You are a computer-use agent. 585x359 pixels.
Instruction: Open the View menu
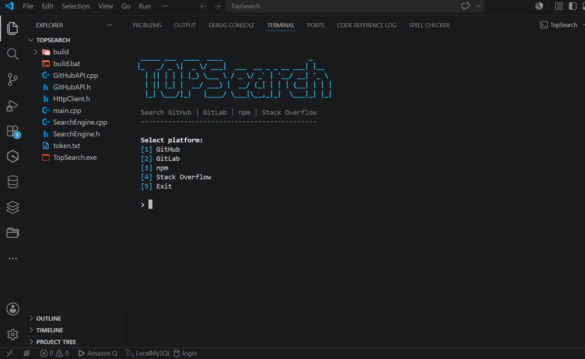(x=105, y=6)
